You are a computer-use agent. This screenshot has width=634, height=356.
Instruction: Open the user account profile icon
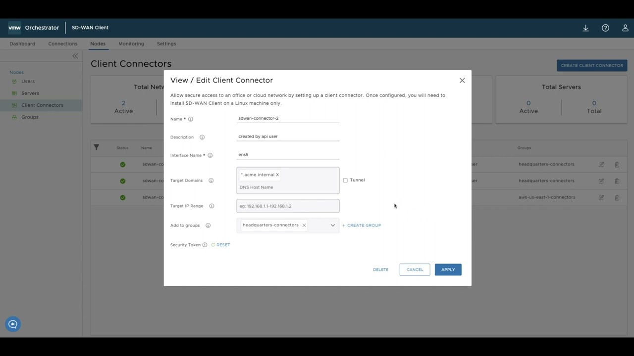(625, 28)
